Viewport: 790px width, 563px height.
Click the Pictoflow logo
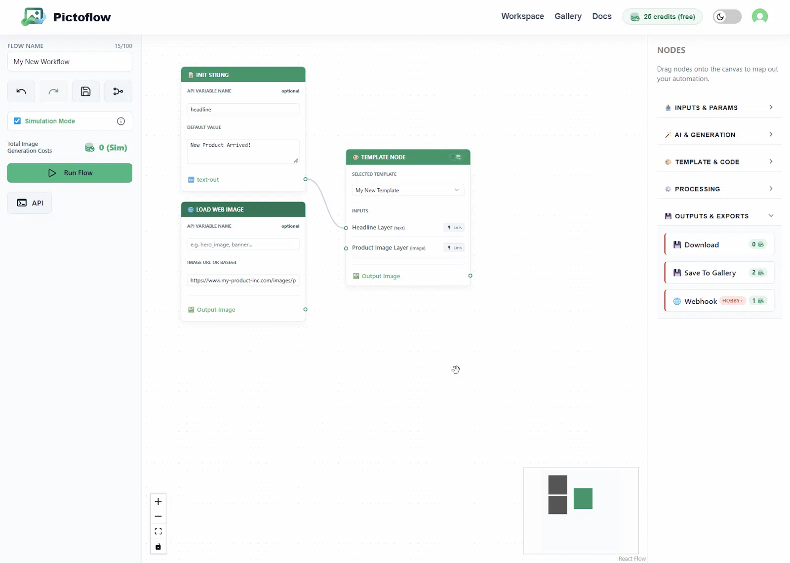(66, 17)
